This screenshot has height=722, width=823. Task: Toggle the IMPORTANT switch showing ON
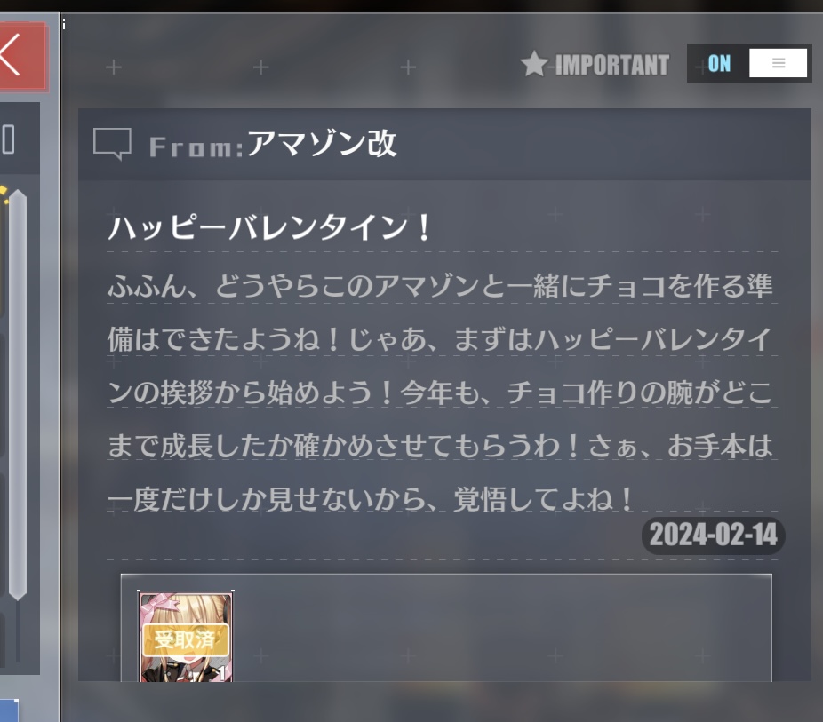click(749, 63)
